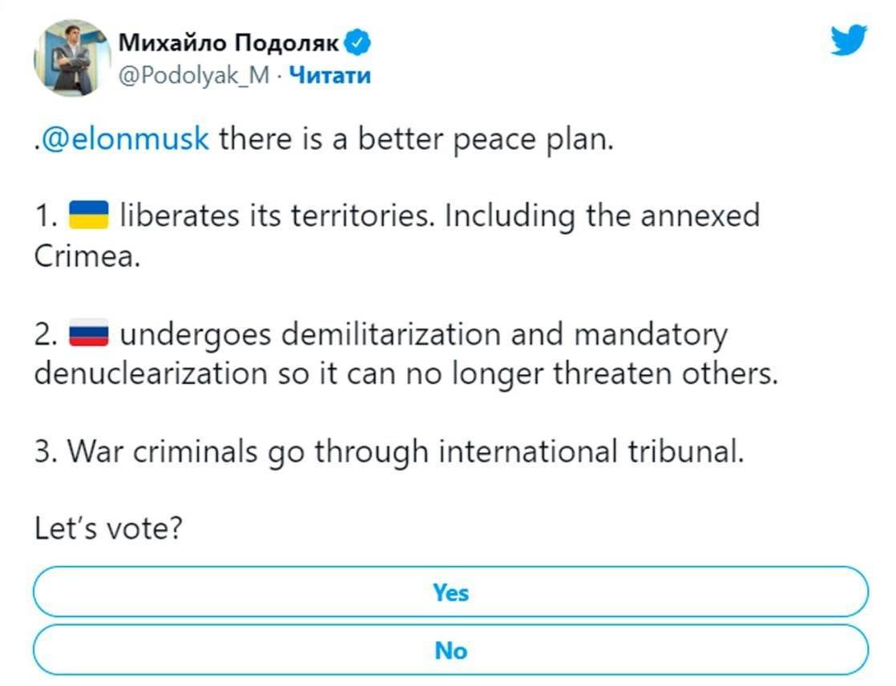Click 'War criminals go through international tribunal'
The width and height of the screenshot is (896, 686).
406,452
